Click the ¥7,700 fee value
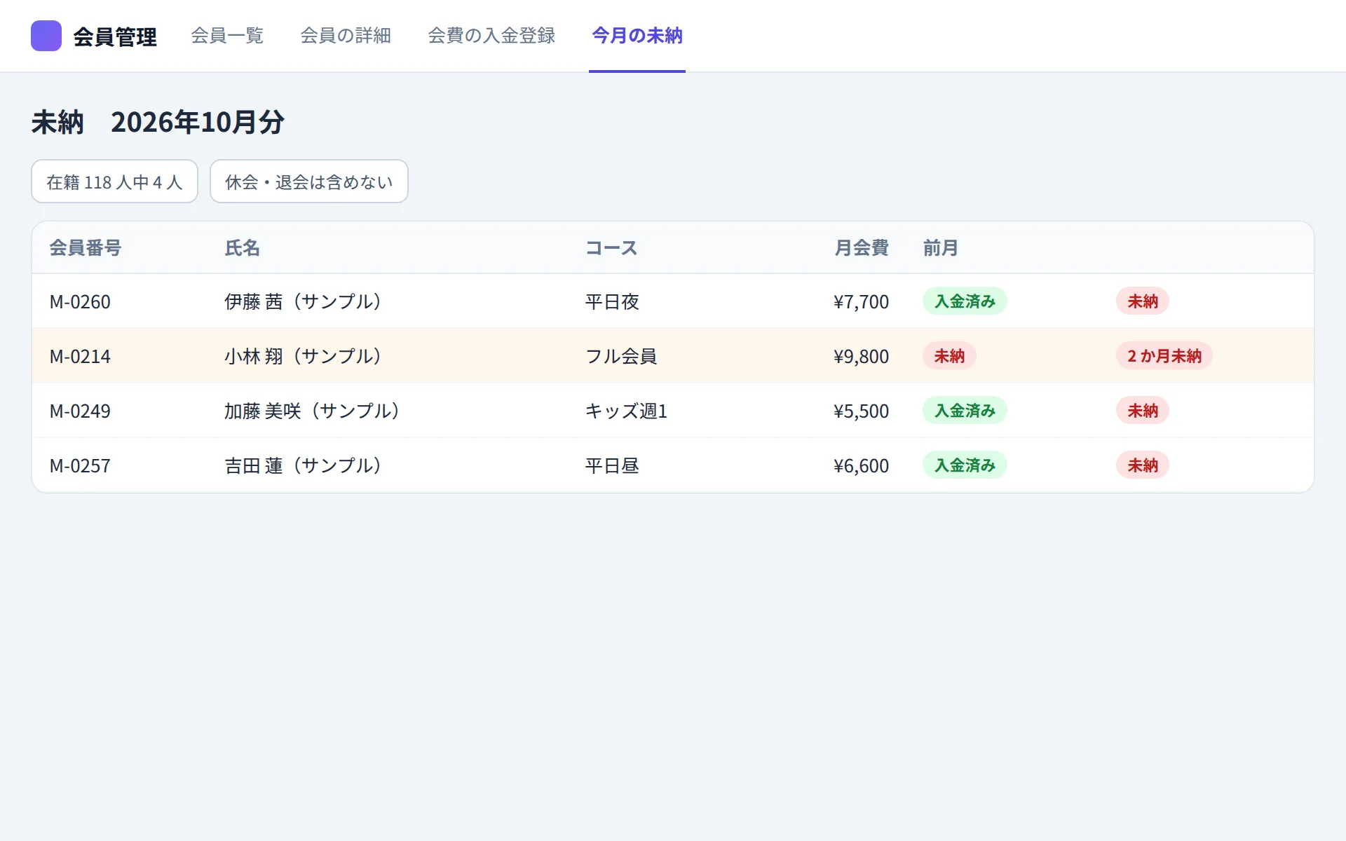1346x841 pixels. pyautogui.click(x=861, y=301)
